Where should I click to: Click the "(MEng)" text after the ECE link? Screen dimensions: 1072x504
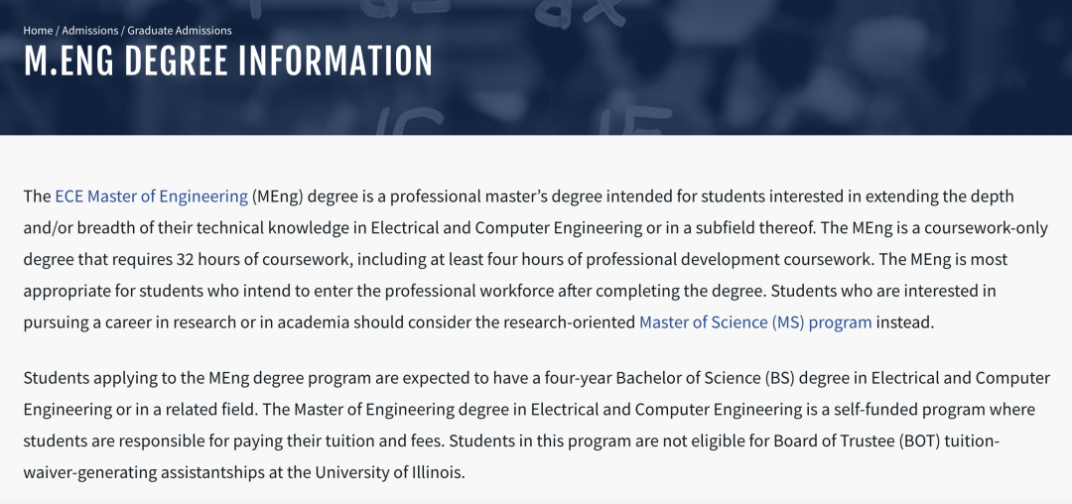pyautogui.click(x=277, y=196)
